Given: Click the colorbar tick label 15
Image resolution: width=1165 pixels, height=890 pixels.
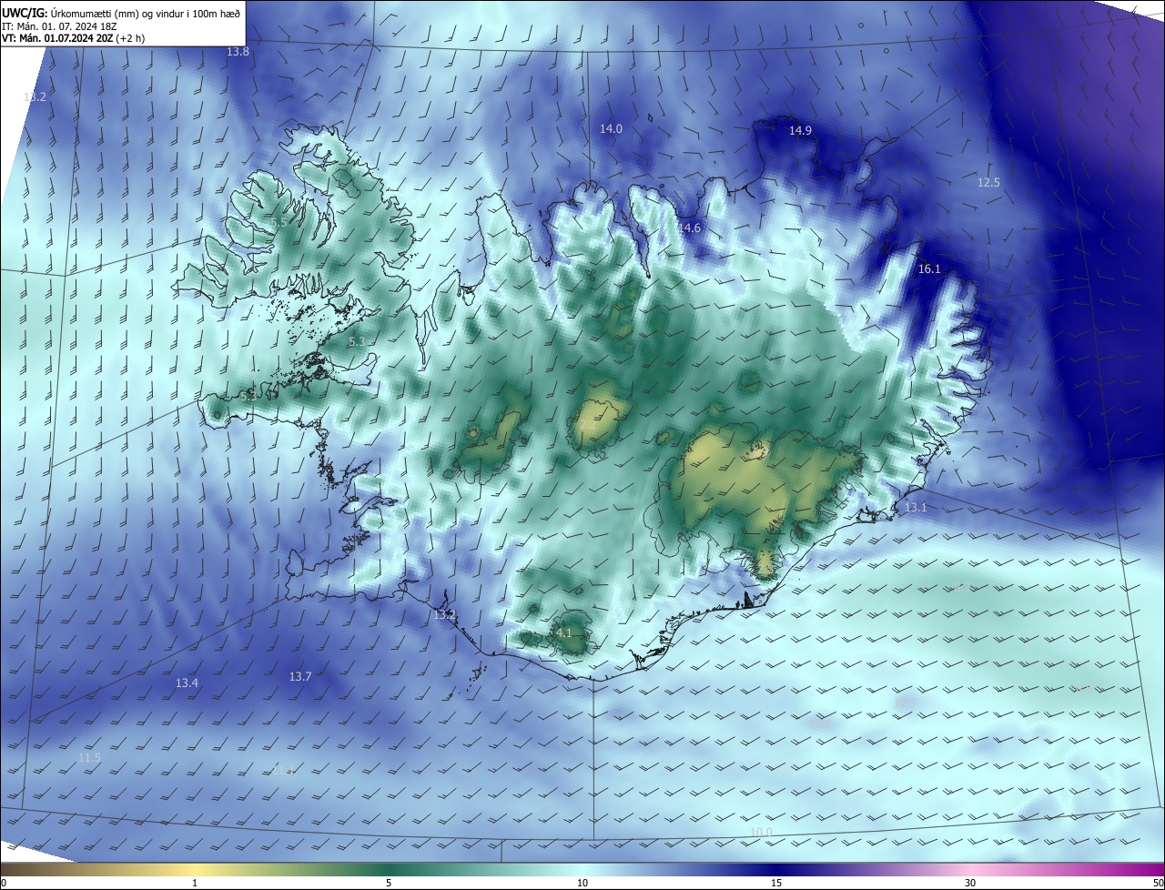Looking at the screenshot, I should [x=776, y=883].
